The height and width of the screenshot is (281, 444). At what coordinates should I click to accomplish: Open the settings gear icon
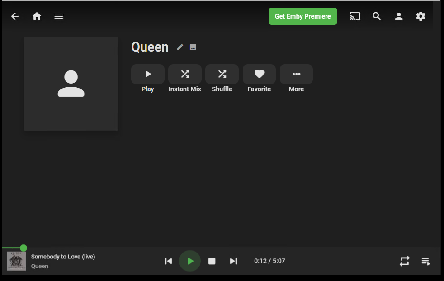420,16
